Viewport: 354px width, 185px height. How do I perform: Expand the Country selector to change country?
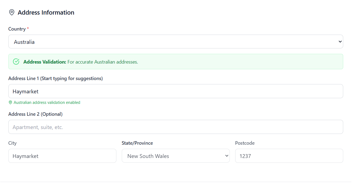(x=176, y=41)
